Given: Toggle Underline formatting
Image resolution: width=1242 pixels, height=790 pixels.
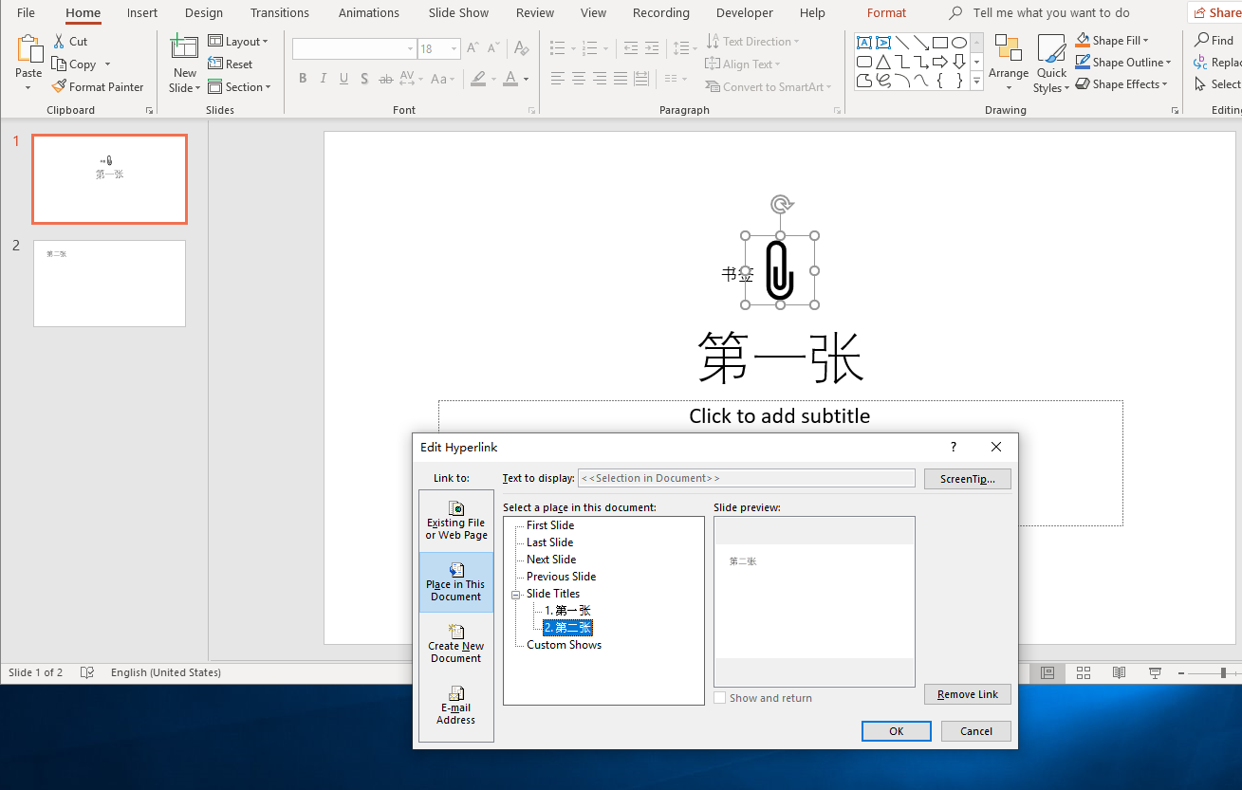Looking at the screenshot, I should (343, 79).
